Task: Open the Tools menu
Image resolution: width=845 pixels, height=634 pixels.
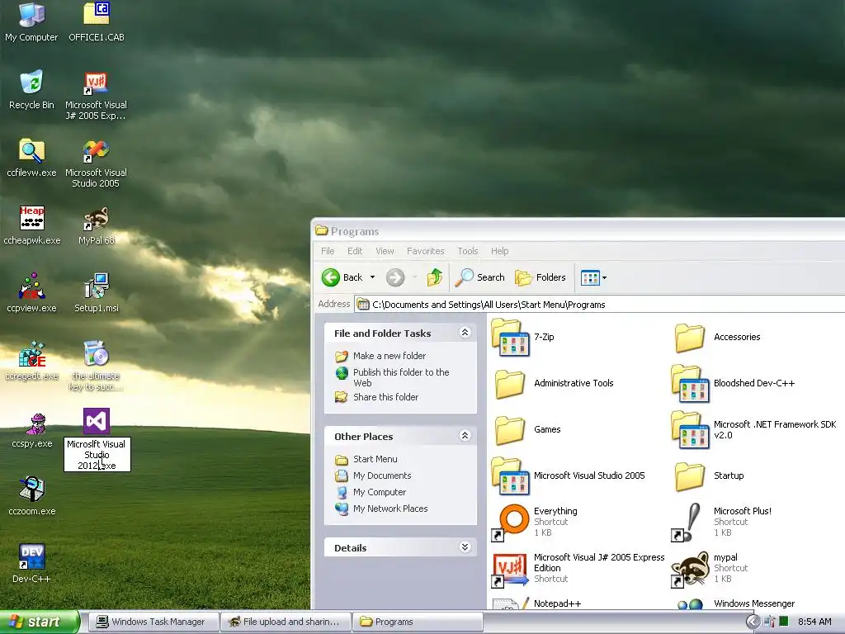Action: pos(468,251)
